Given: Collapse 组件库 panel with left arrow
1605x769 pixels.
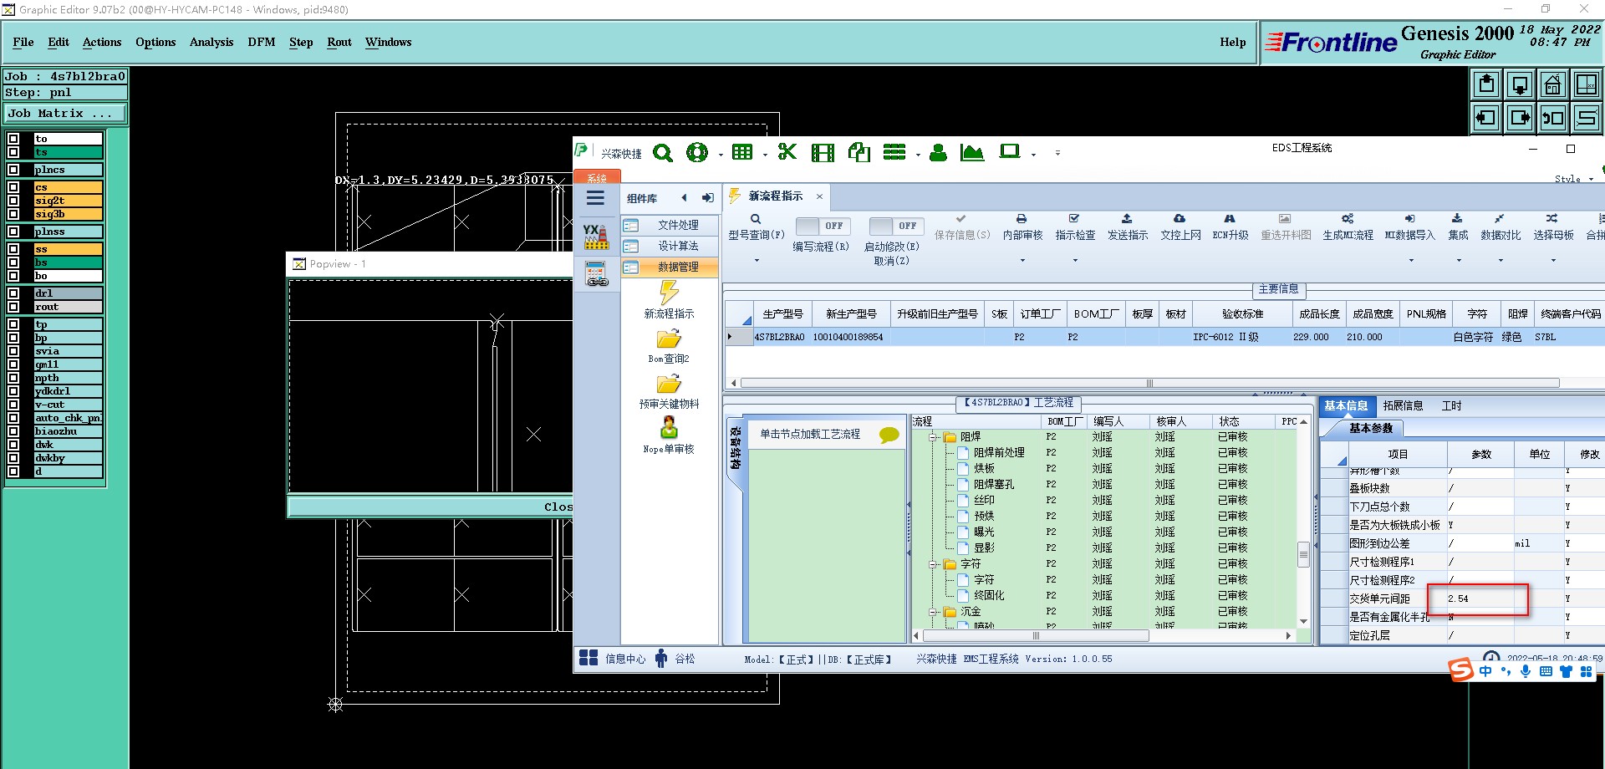Looking at the screenshot, I should click(x=684, y=198).
